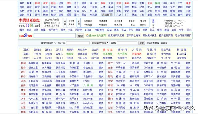Click the 中国精彩网址 site logo
The height and width of the screenshot is (114, 198).
coord(30,23)
